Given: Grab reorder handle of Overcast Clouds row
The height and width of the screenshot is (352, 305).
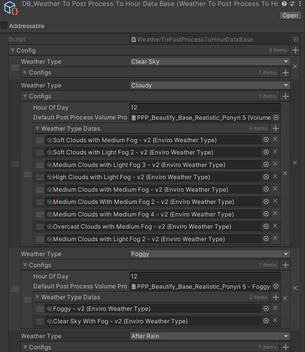Looking at the screenshot, I should tap(40, 227).
